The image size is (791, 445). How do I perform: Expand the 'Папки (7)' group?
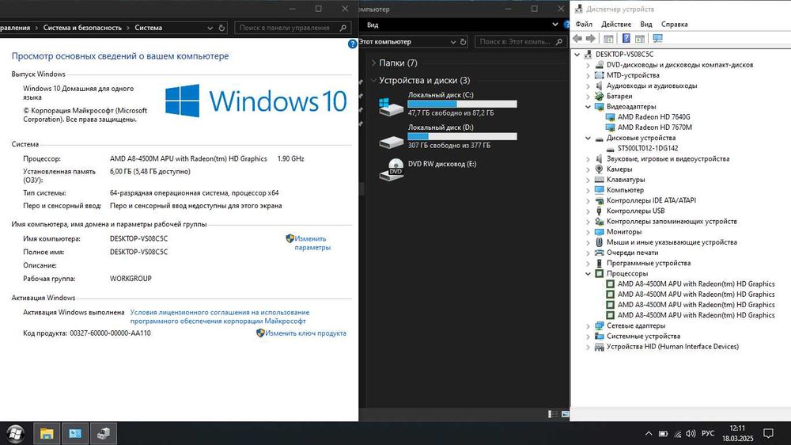point(374,63)
